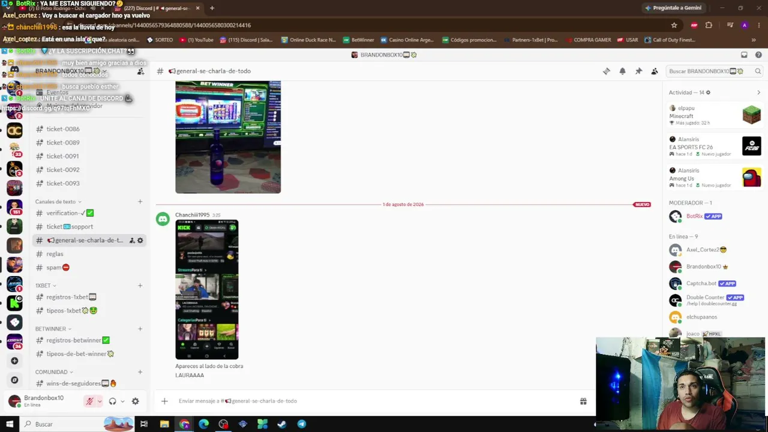Screen dimensions: 768x432
Task: Open Discord help question mark icon
Action: (758, 55)
